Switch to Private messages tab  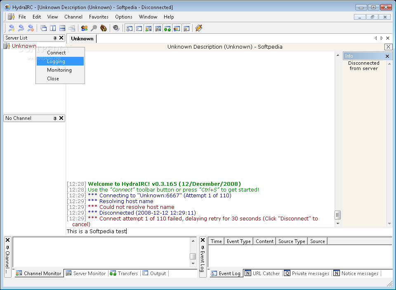coord(307,274)
